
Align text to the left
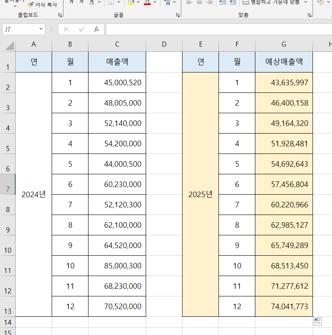coord(189,2)
